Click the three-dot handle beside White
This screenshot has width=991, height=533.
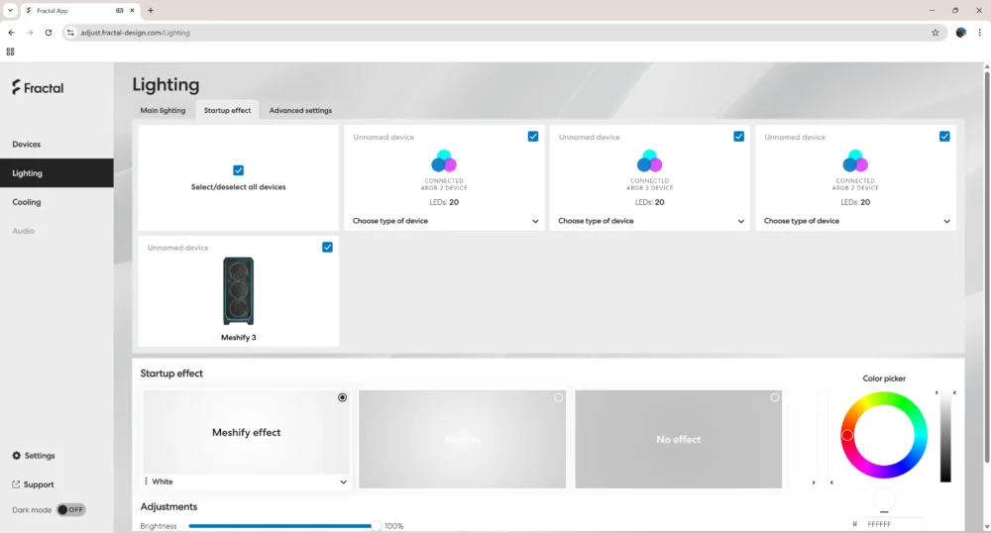pos(146,481)
